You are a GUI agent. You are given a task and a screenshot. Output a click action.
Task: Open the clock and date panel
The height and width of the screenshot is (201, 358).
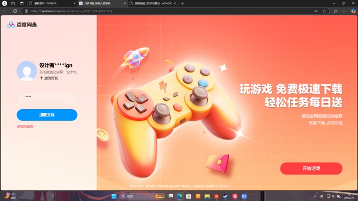coord(348,196)
